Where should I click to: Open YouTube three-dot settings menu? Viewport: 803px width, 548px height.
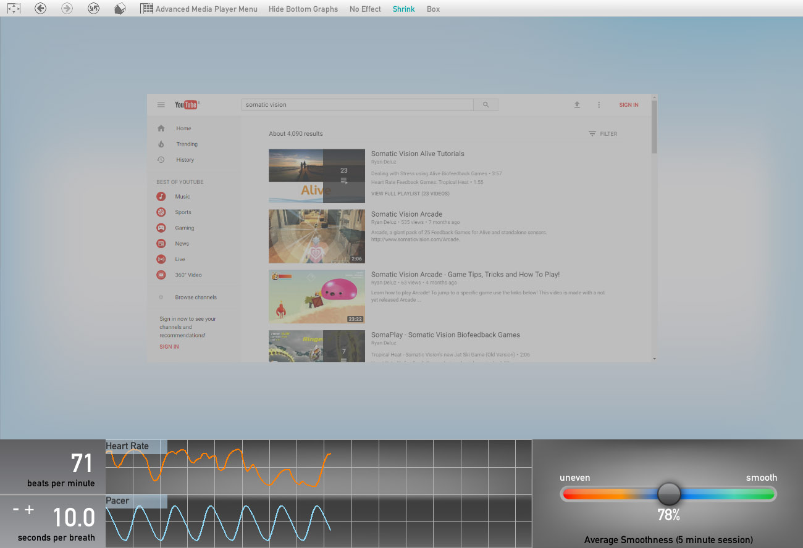click(599, 105)
